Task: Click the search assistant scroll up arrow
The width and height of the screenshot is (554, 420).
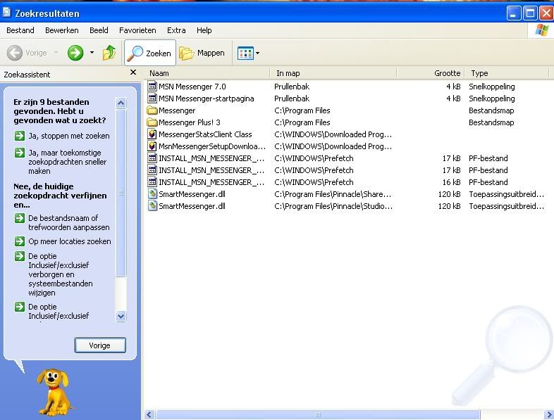Action: point(121,103)
